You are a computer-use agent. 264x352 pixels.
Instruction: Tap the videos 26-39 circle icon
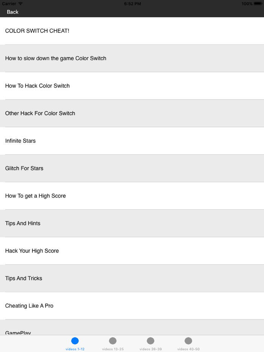click(x=150, y=340)
